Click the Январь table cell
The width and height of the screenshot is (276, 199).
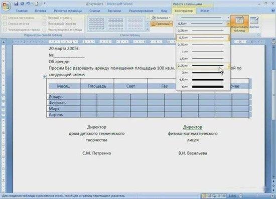(63, 97)
